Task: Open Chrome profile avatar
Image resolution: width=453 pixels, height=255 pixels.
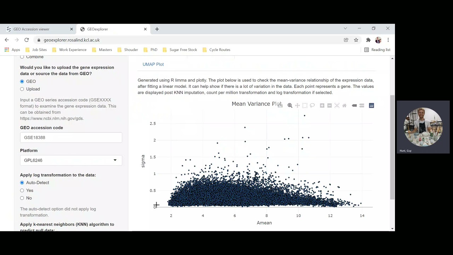Action: (x=378, y=40)
